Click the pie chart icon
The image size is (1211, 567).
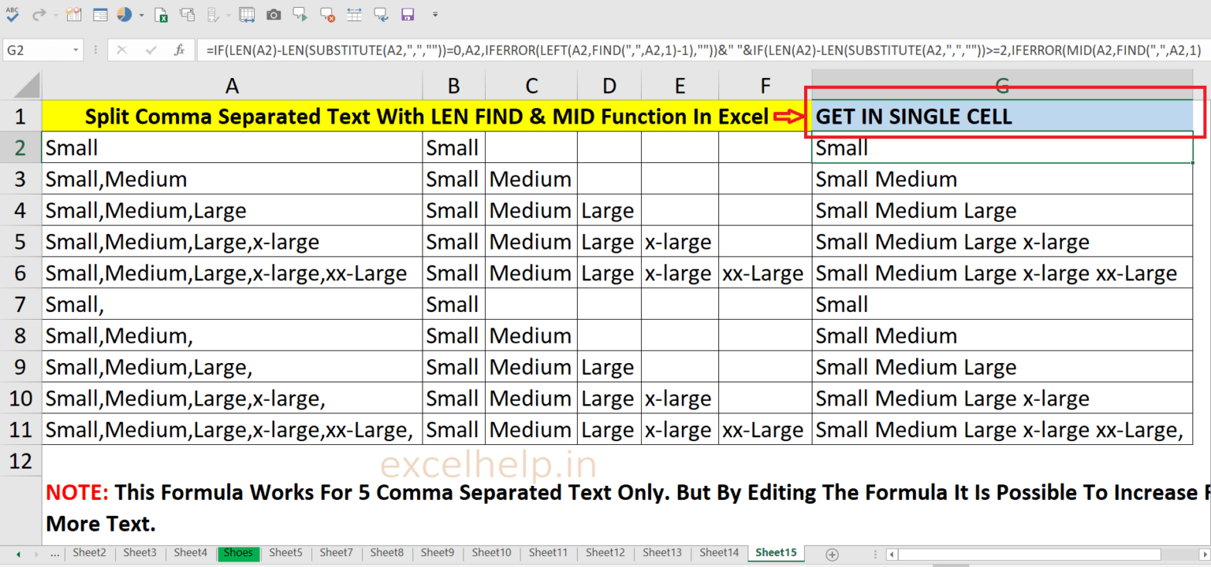124,14
